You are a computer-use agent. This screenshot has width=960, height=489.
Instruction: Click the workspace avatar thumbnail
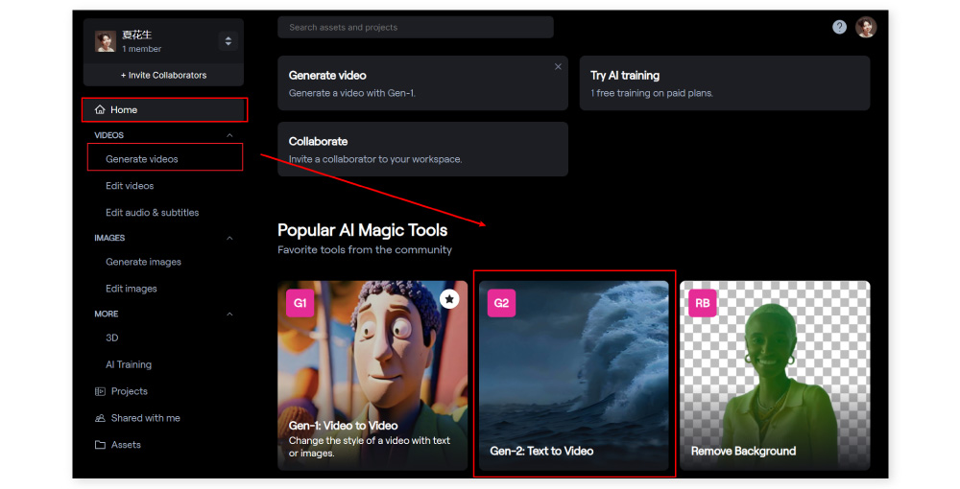point(106,41)
